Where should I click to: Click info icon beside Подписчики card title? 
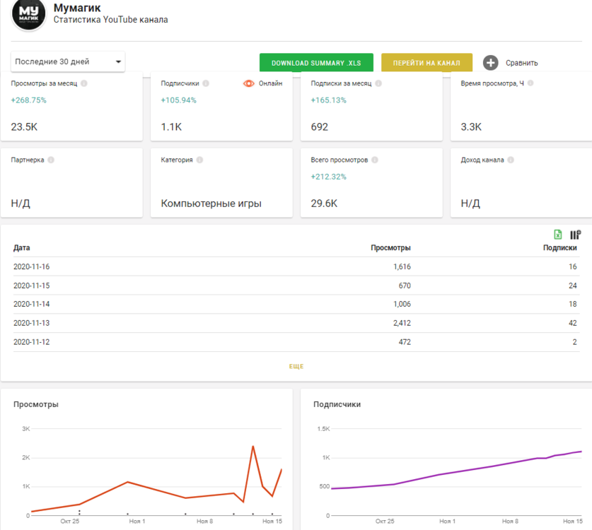(206, 83)
